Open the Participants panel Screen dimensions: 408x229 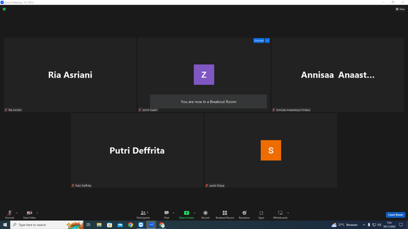[143, 214]
